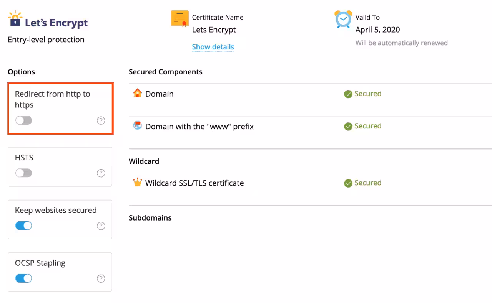Click the HSTS option label
492x303 pixels.
24,158
